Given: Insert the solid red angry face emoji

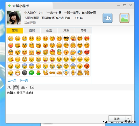Looking at the screenshot, I should (x=87, y=66).
